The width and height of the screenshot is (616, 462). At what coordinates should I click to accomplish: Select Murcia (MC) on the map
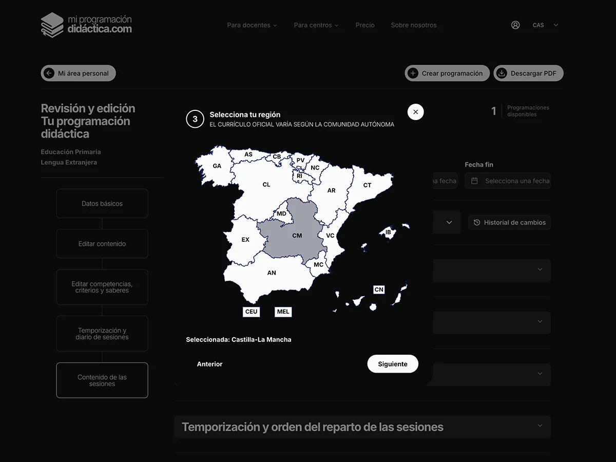pyautogui.click(x=319, y=264)
